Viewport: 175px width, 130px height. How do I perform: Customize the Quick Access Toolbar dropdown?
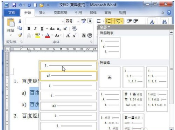(48, 5)
